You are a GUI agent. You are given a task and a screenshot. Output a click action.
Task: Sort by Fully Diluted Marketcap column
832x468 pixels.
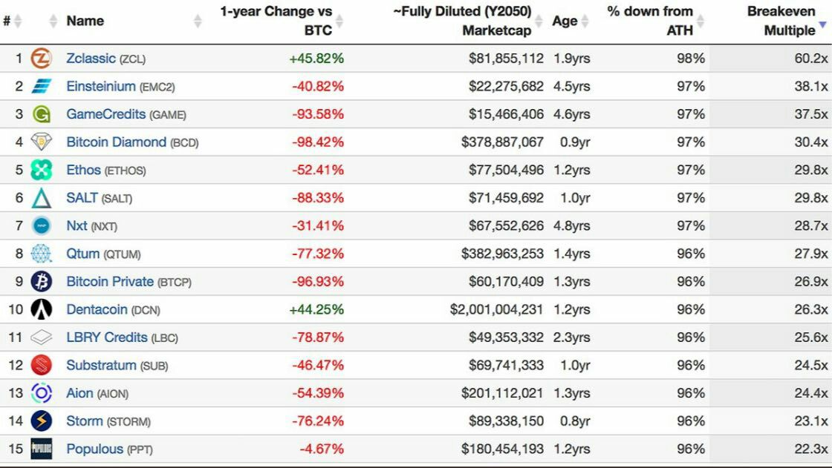point(462,21)
